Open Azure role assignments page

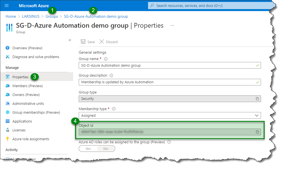pos(31,139)
